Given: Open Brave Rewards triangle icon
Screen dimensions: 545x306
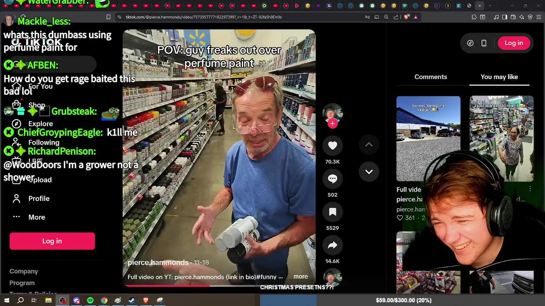Looking at the screenshot, I should pos(416,17).
